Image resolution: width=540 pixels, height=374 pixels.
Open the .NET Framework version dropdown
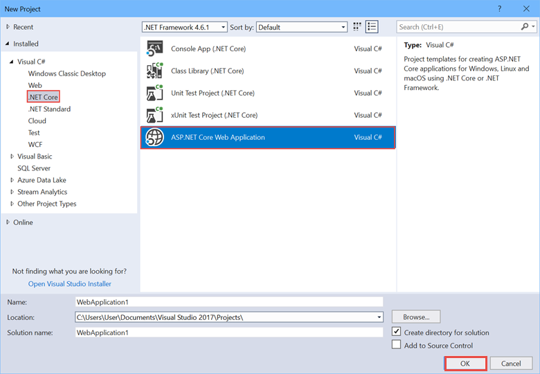click(x=185, y=27)
